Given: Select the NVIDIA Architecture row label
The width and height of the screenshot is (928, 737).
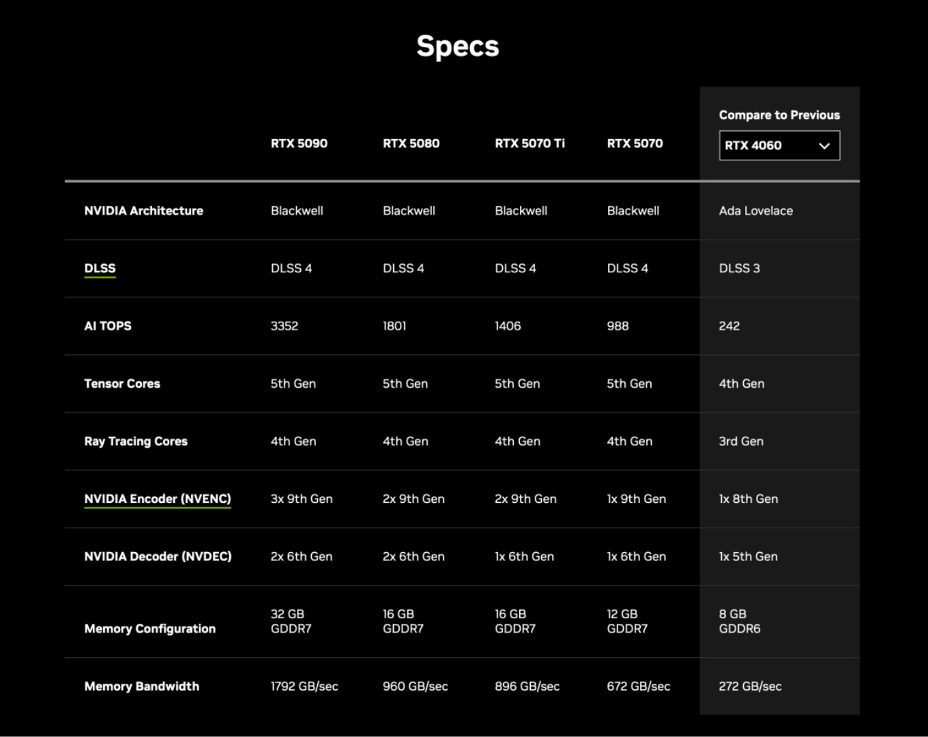Looking at the screenshot, I should point(143,211).
